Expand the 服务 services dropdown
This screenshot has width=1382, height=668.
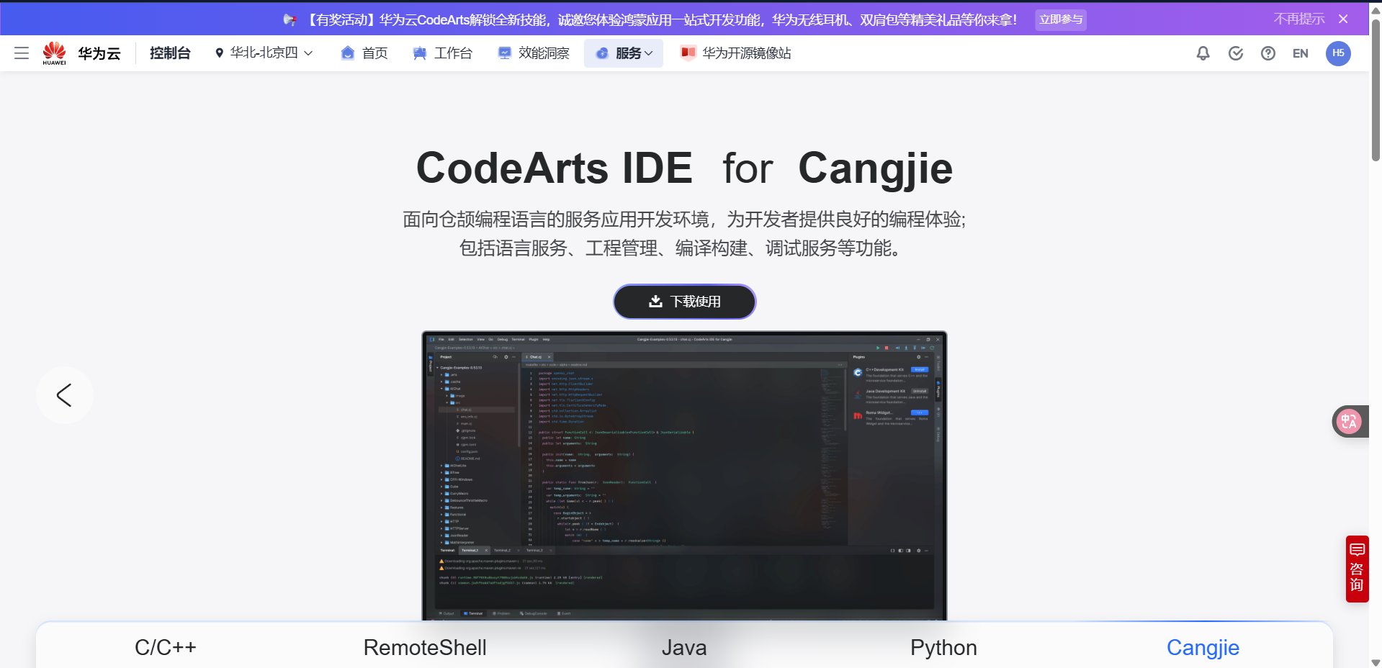[x=624, y=53]
